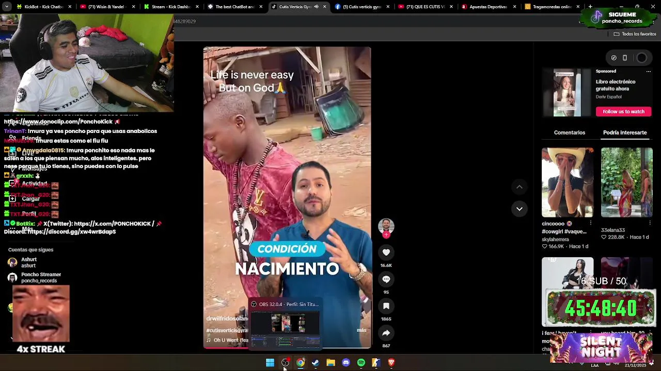Go to previous video with up chevron
Screen dimensions: 661x371
[519, 187]
